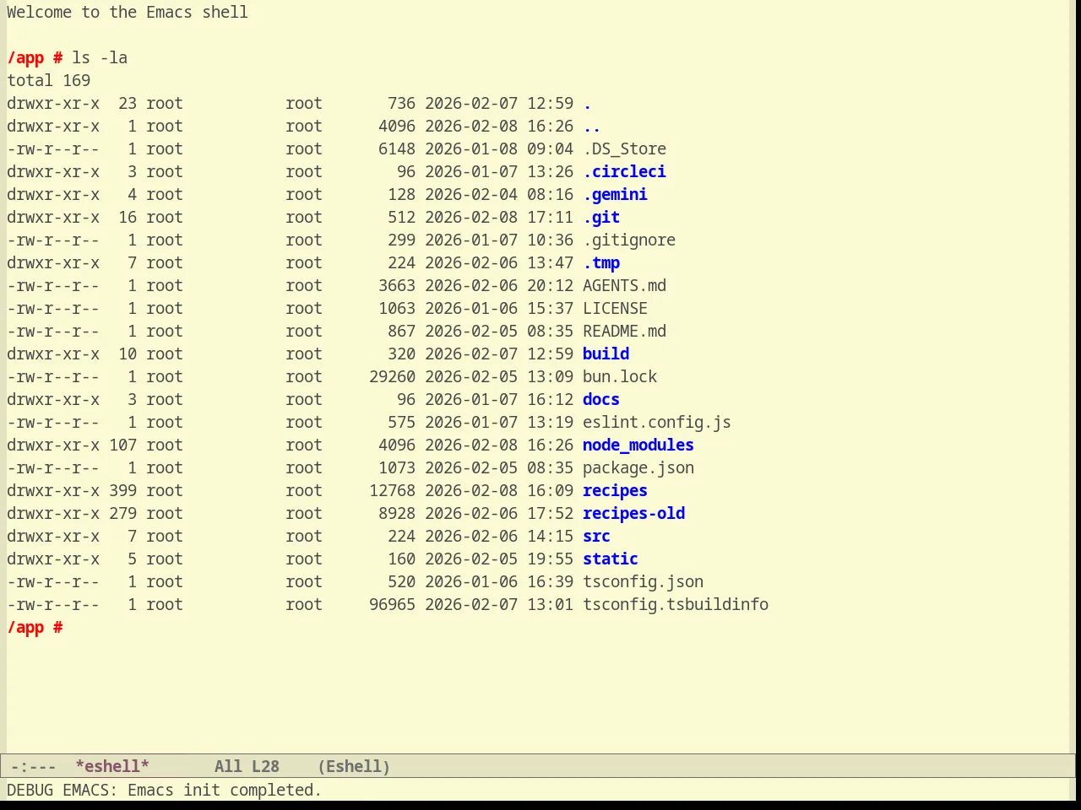Click the .gitignore file name
The width and height of the screenshot is (1081, 810).
pos(629,240)
